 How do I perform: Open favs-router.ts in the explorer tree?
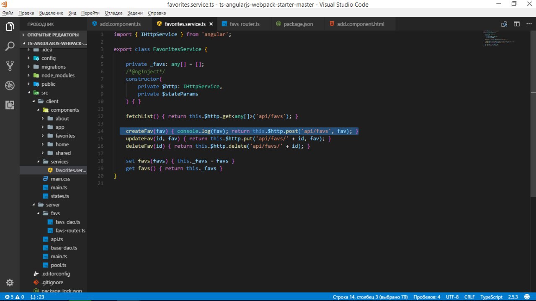click(x=54, y=230)
